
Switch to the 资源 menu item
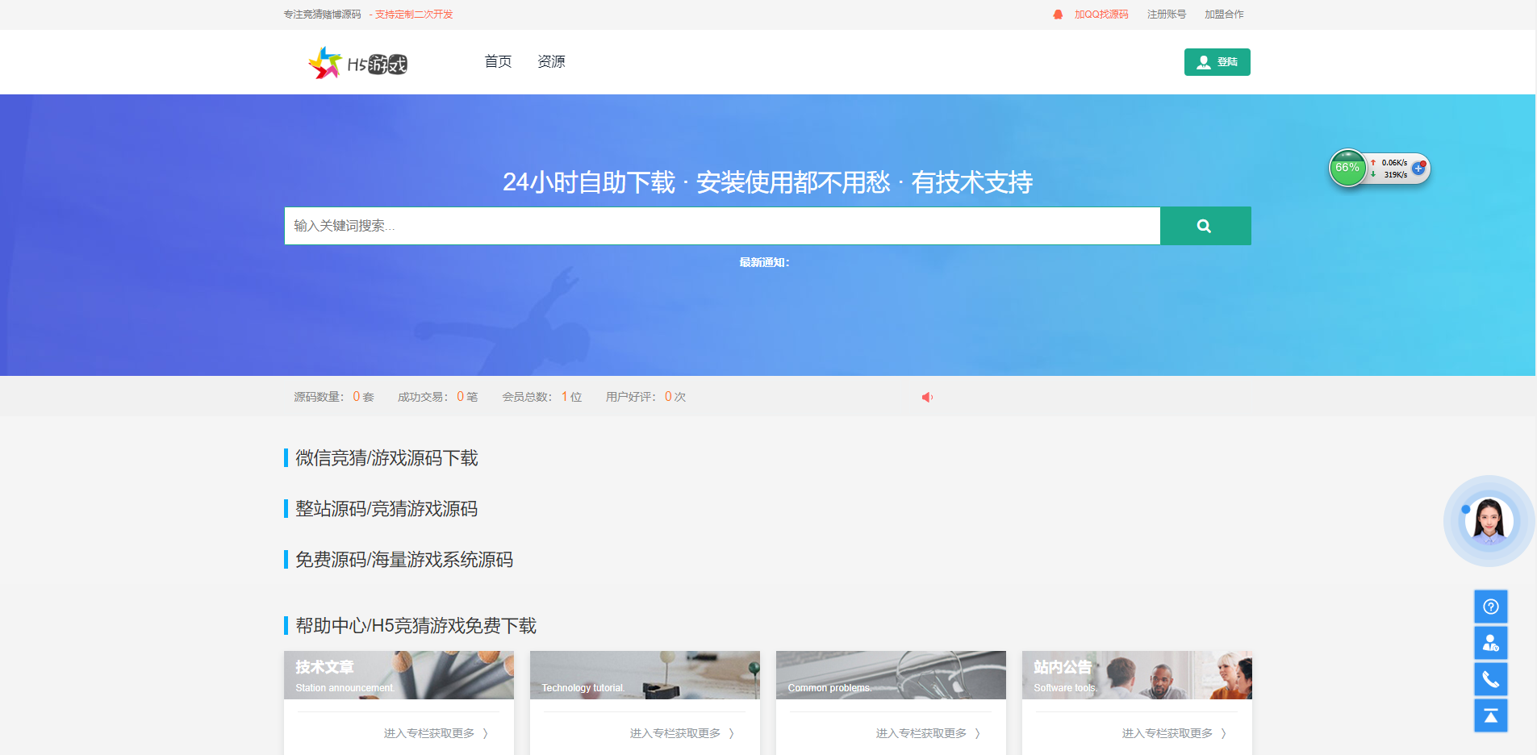[x=551, y=60]
